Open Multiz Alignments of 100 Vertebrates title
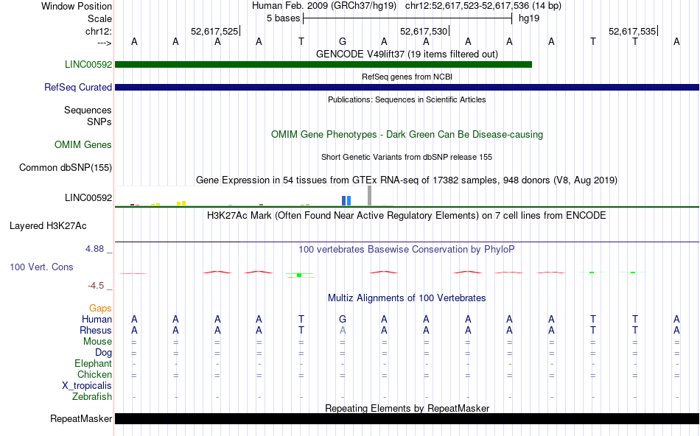 407,298
